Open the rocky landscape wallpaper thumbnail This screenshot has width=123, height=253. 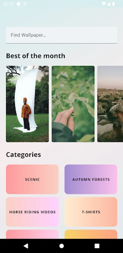(x=110, y=104)
